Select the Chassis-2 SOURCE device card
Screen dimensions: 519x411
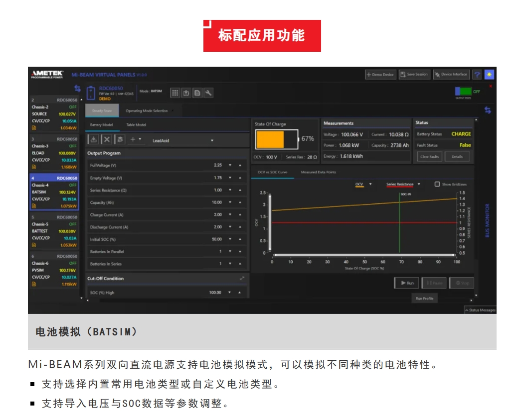[x=54, y=114]
